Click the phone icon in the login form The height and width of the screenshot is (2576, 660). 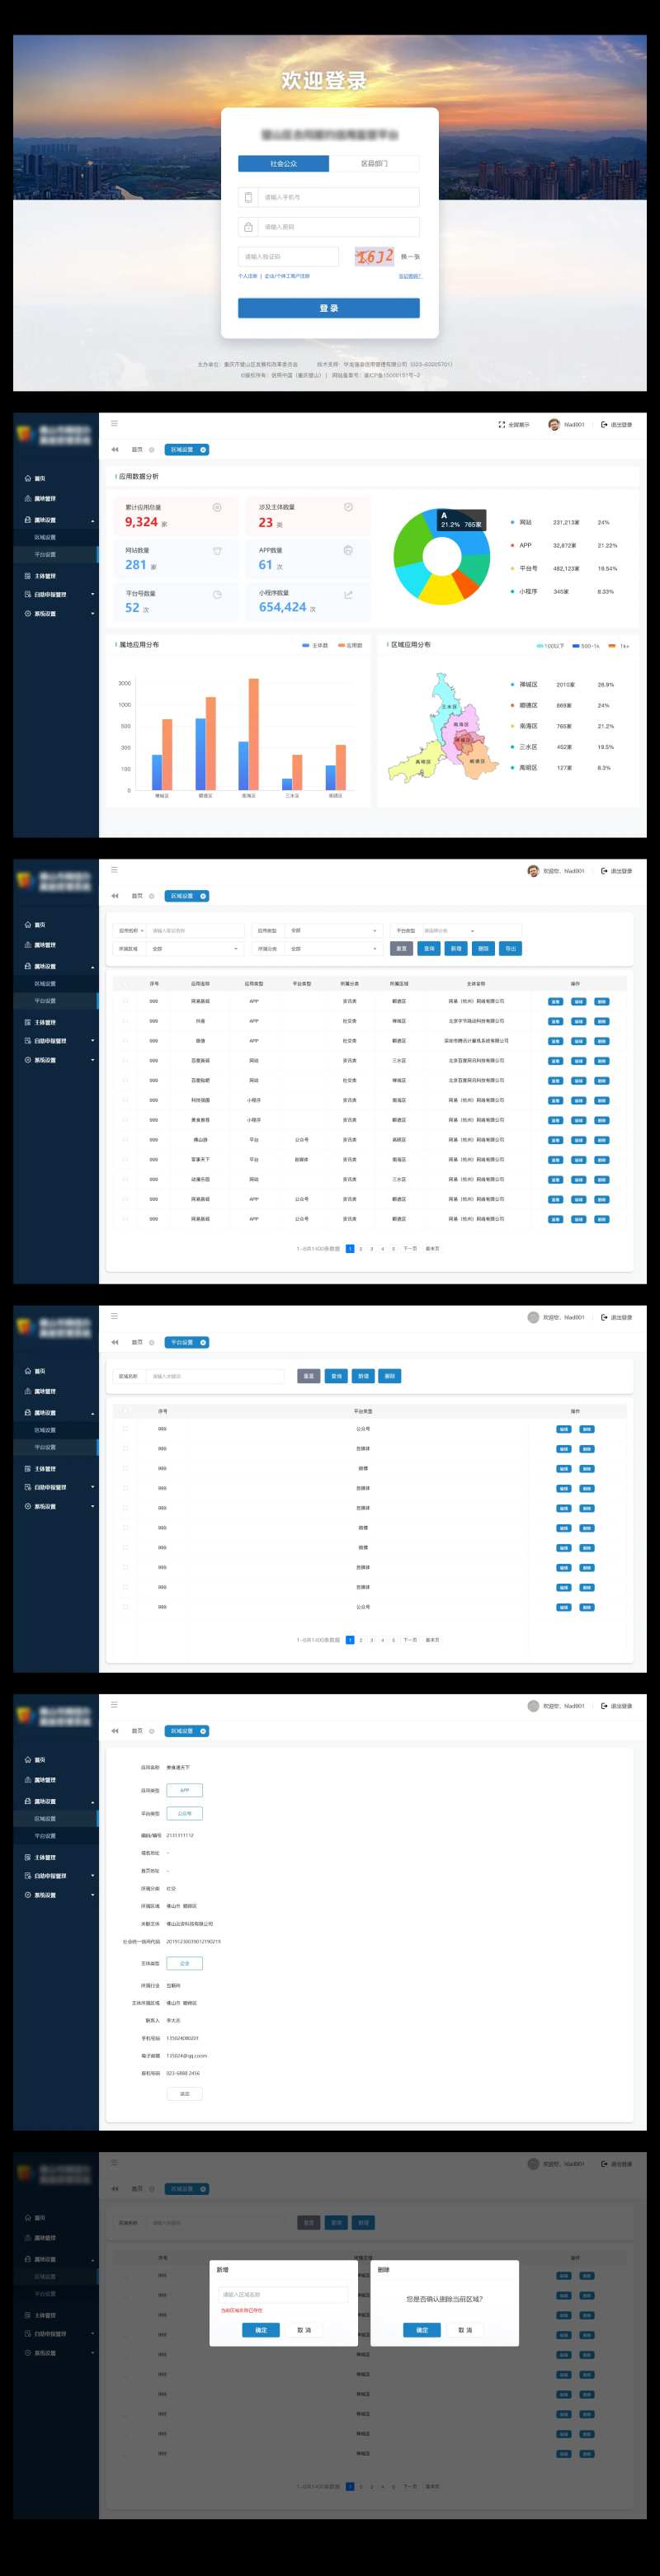(x=248, y=197)
